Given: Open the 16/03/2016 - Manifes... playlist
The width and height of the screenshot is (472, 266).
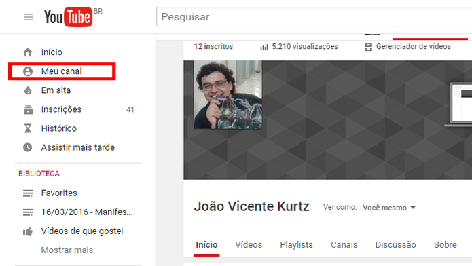Looking at the screenshot, I should coord(87,212).
